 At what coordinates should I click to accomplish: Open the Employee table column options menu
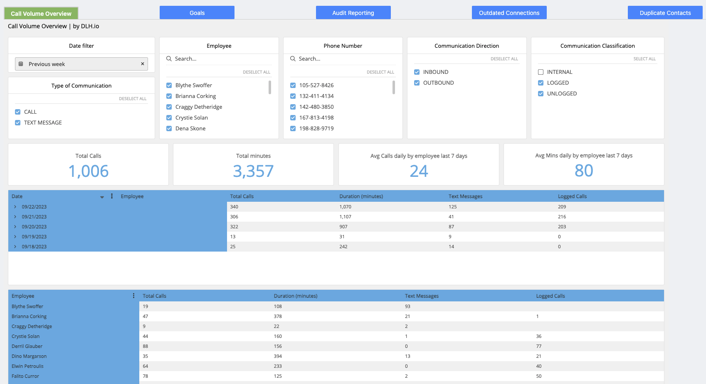coord(133,296)
